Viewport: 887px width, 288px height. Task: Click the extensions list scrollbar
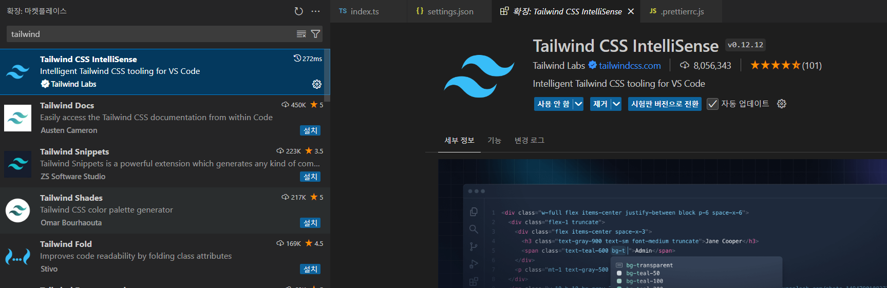(x=327, y=76)
